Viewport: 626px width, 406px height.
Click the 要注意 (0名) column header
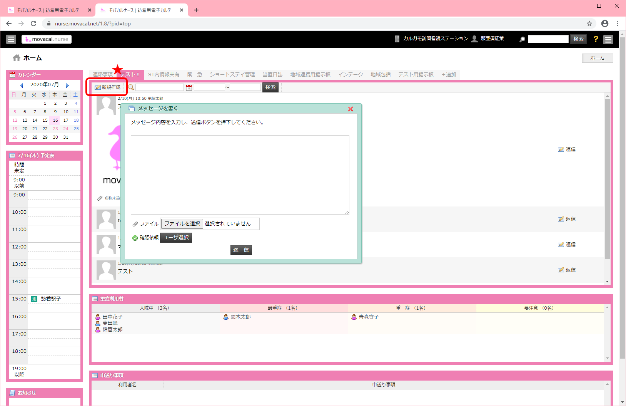540,308
